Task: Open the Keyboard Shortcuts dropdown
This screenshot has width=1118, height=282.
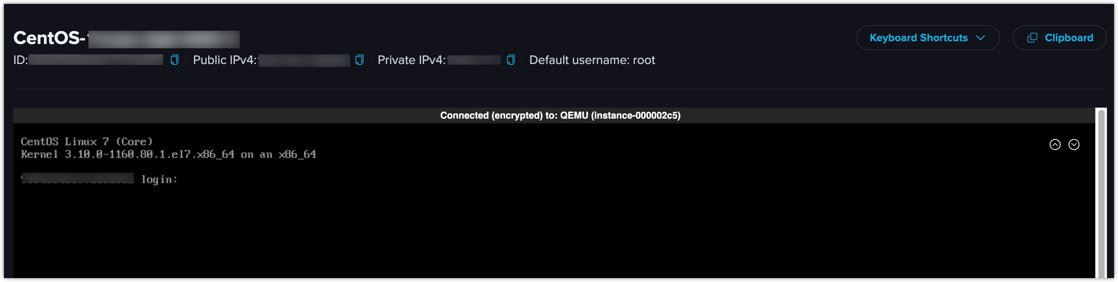Action: coord(928,38)
